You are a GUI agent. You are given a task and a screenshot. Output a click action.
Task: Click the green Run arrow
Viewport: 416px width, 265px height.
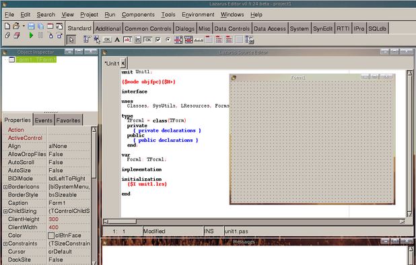[x=32, y=35]
